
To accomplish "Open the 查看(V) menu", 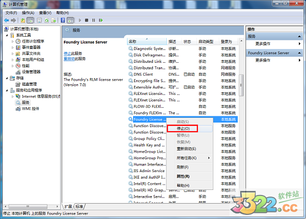I will (45, 13).
